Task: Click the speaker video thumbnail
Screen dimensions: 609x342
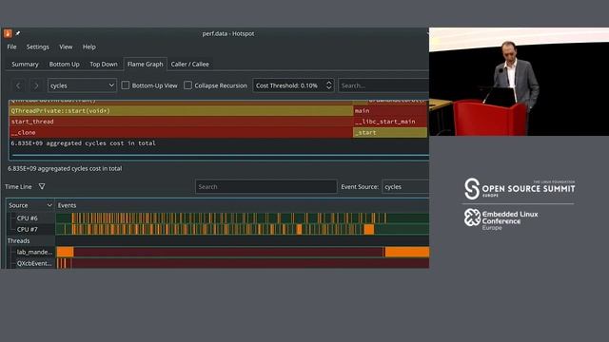Action: (519, 82)
